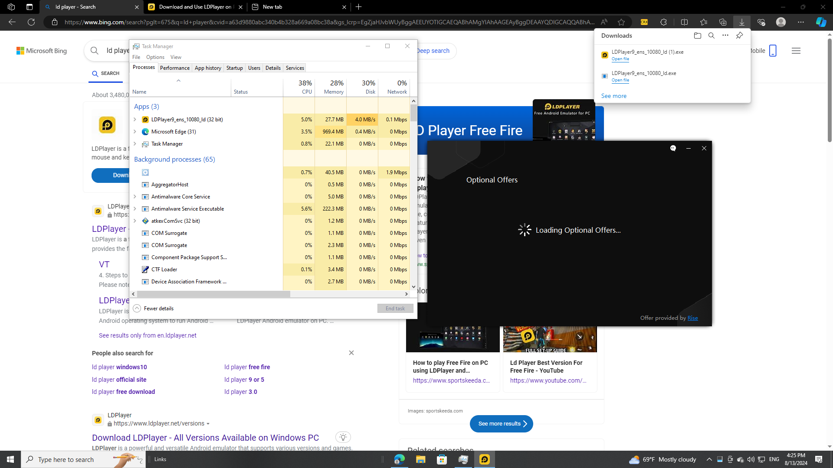Click Task Manager horizontal scrollbar
This screenshot has width=833, height=468.
tap(213, 294)
